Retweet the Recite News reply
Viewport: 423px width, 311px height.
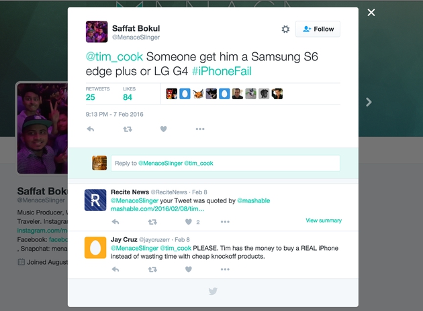(x=152, y=222)
